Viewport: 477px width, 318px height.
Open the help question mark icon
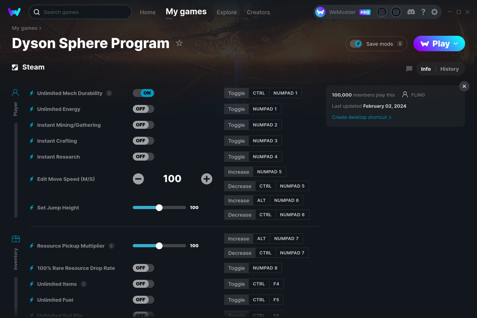[x=423, y=12]
